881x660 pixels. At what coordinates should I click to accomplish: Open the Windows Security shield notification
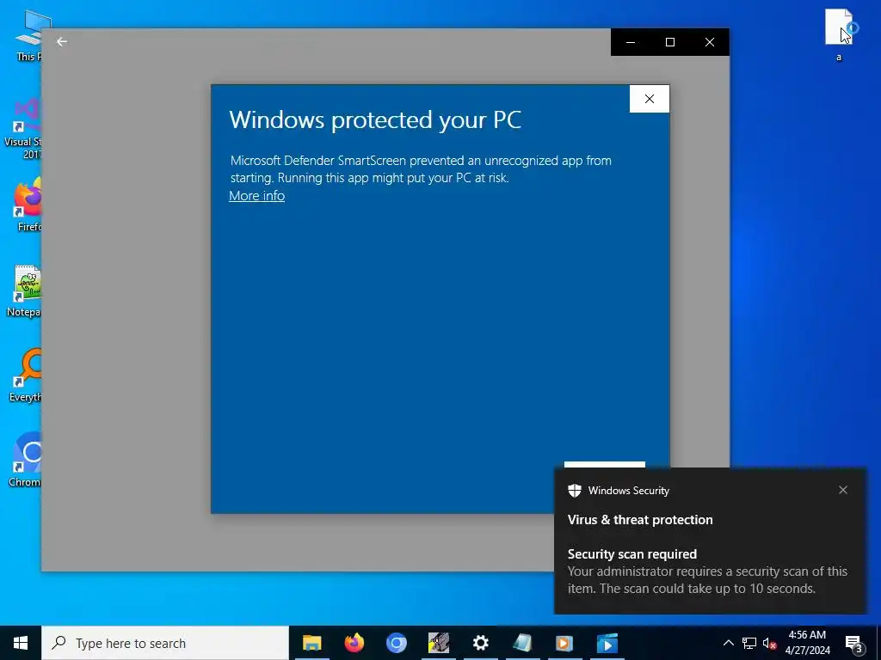(x=574, y=491)
